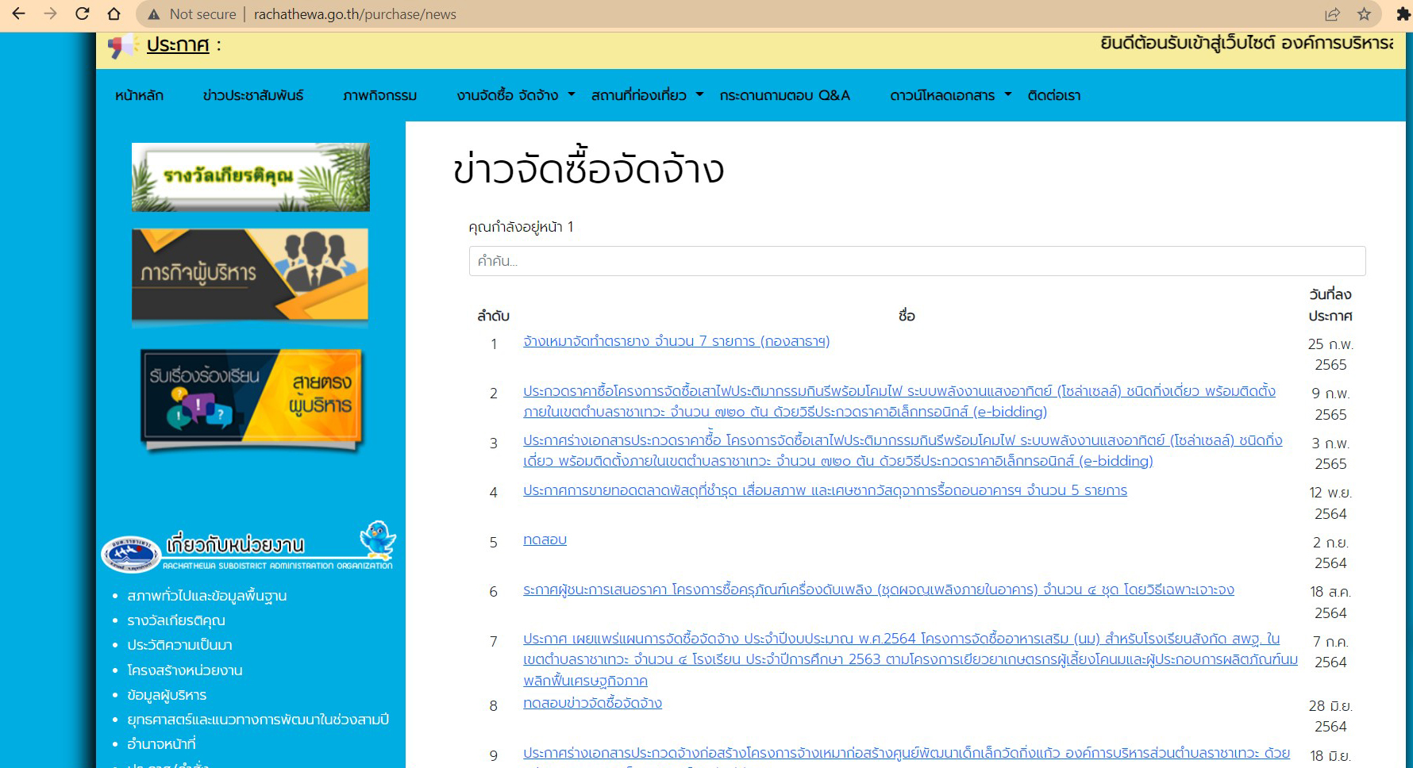
Task: Open the ประวัติความเป็นมา sidebar link
Action: pyautogui.click(x=179, y=645)
